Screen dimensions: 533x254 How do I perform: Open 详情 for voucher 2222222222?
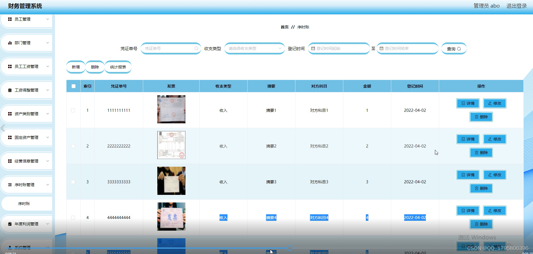(468, 139)
